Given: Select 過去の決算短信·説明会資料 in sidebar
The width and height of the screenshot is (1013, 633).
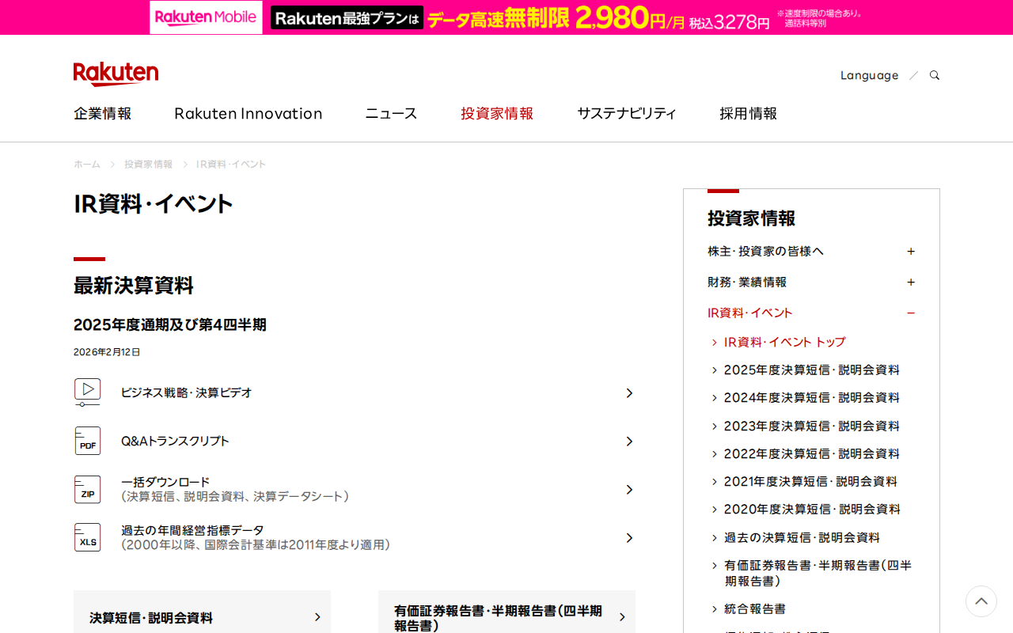Looking at the screenshot, I should tap(802, 537).
